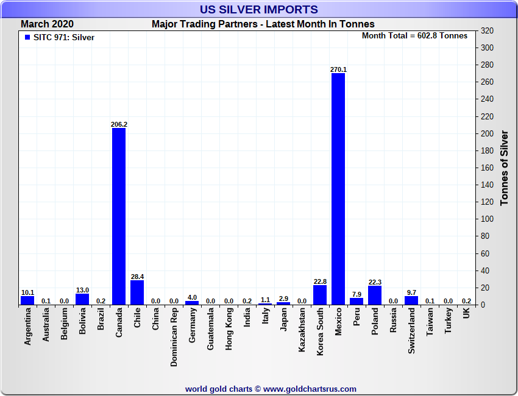Screen dimensions: 518x396
Task: Select the Switzerland bar showing 9.7
Action: [411, 300]
